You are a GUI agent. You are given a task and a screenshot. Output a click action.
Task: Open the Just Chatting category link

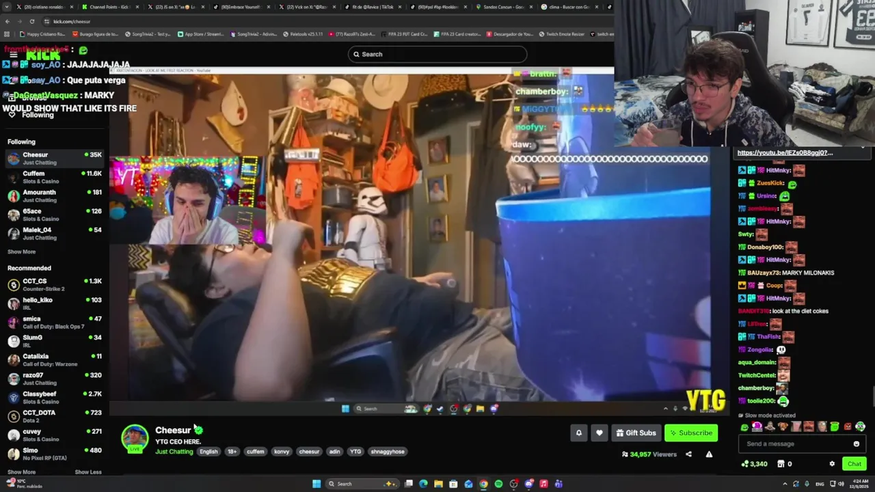(174, 452)
